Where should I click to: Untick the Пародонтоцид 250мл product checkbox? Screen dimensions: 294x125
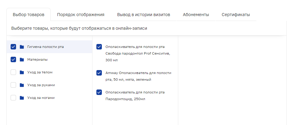coord(99,92)
